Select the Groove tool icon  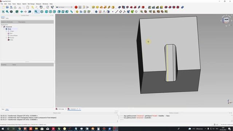127,7
